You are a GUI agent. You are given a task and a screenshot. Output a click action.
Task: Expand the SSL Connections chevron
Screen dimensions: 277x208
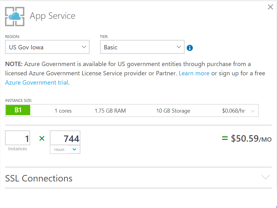(x=265, y=177)
